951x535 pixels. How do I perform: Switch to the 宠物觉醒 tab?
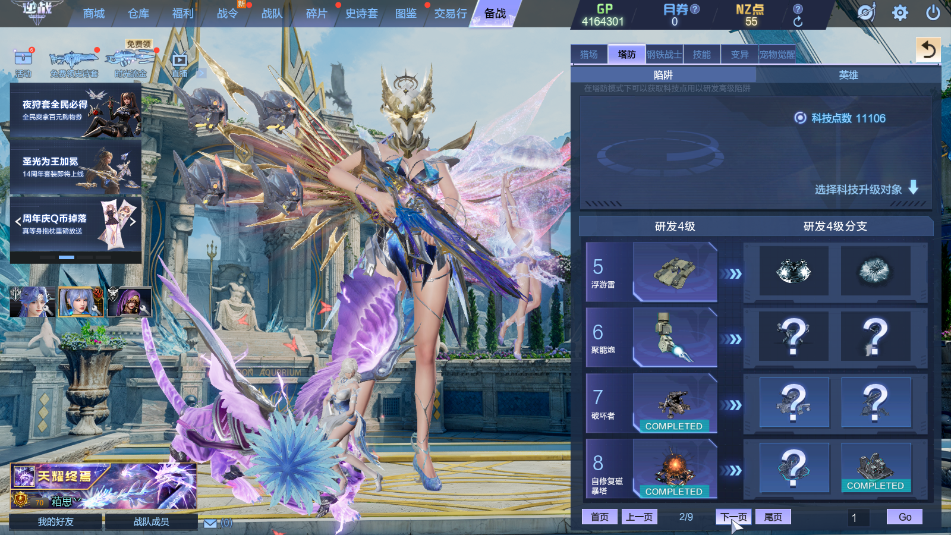(777, 55)
